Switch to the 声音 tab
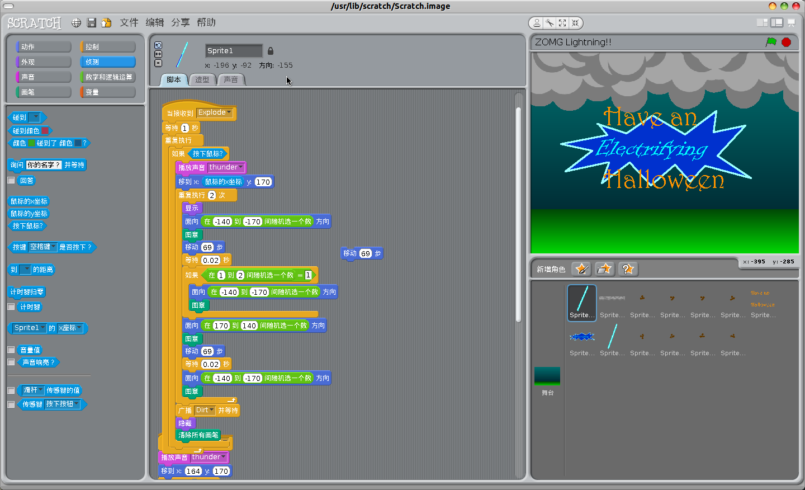This screenshot has height=490, width=805. 230,80
